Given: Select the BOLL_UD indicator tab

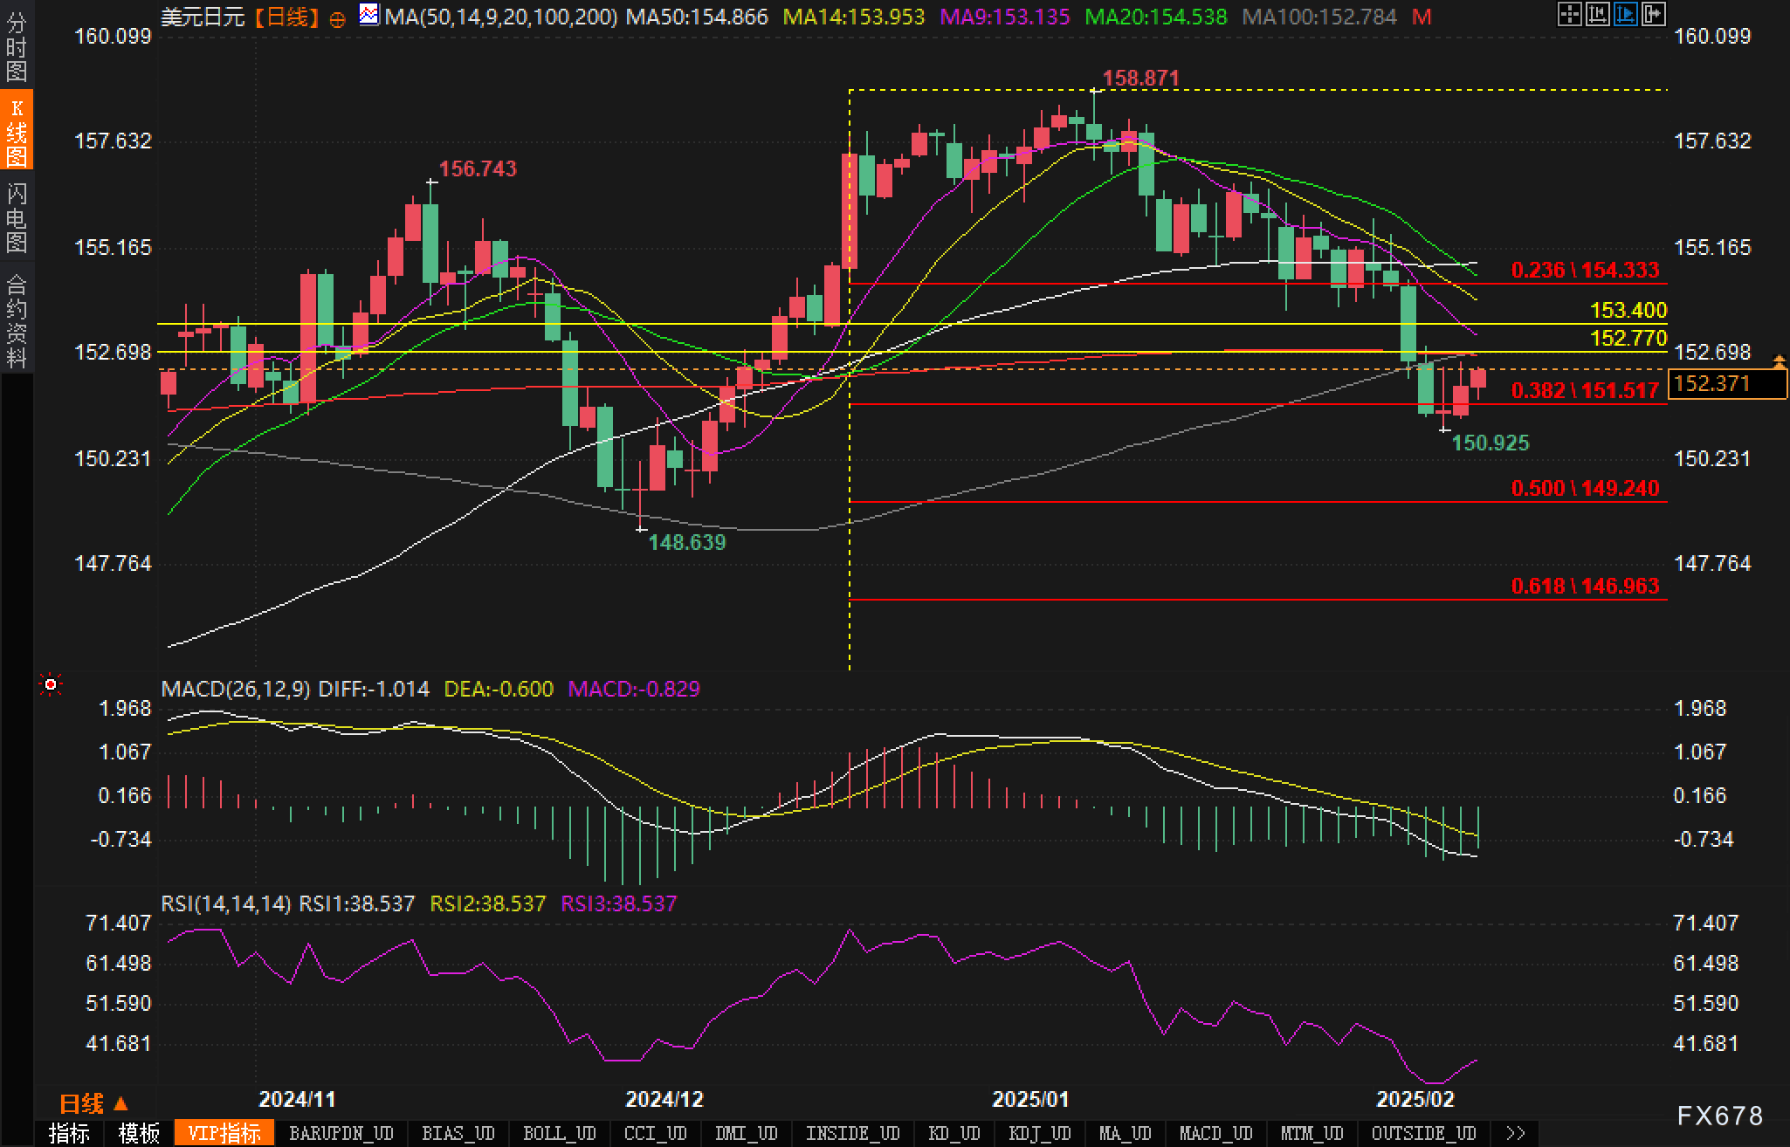Looking at the screenshot, I should (x=559, y=1133).
